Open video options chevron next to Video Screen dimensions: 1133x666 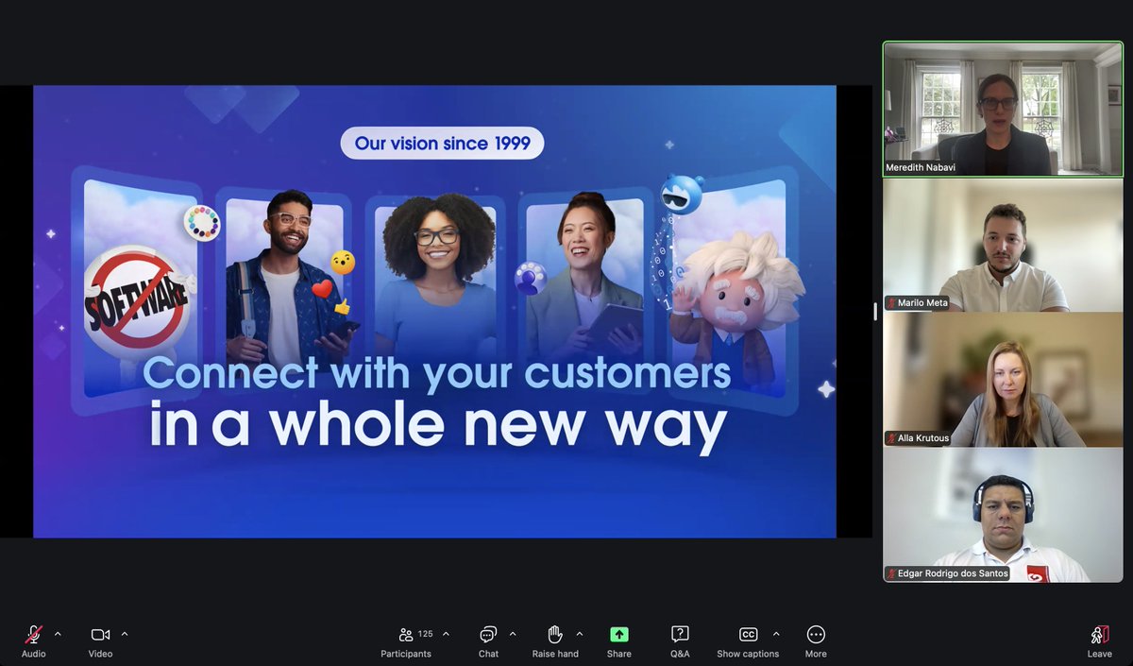click(x=125, y=634)
